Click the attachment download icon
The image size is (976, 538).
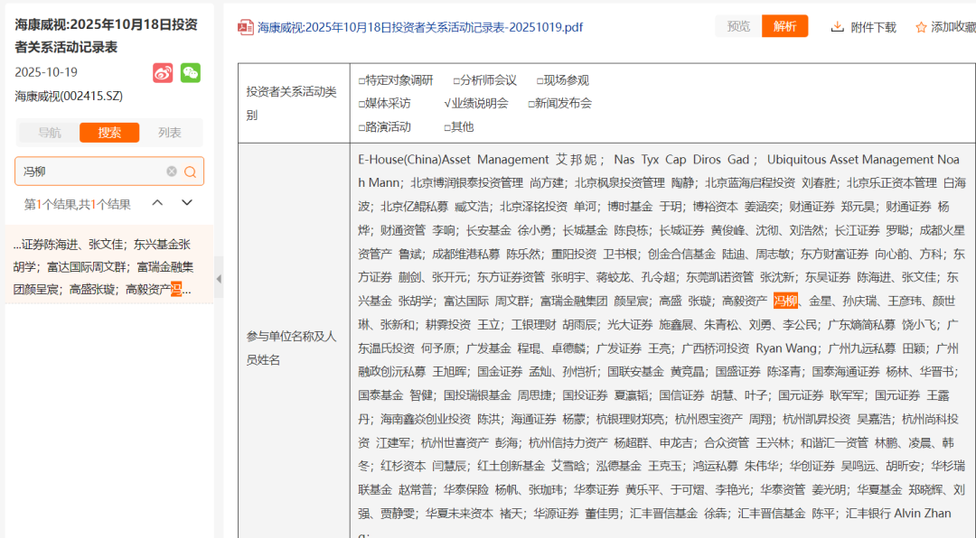point(838,27)
